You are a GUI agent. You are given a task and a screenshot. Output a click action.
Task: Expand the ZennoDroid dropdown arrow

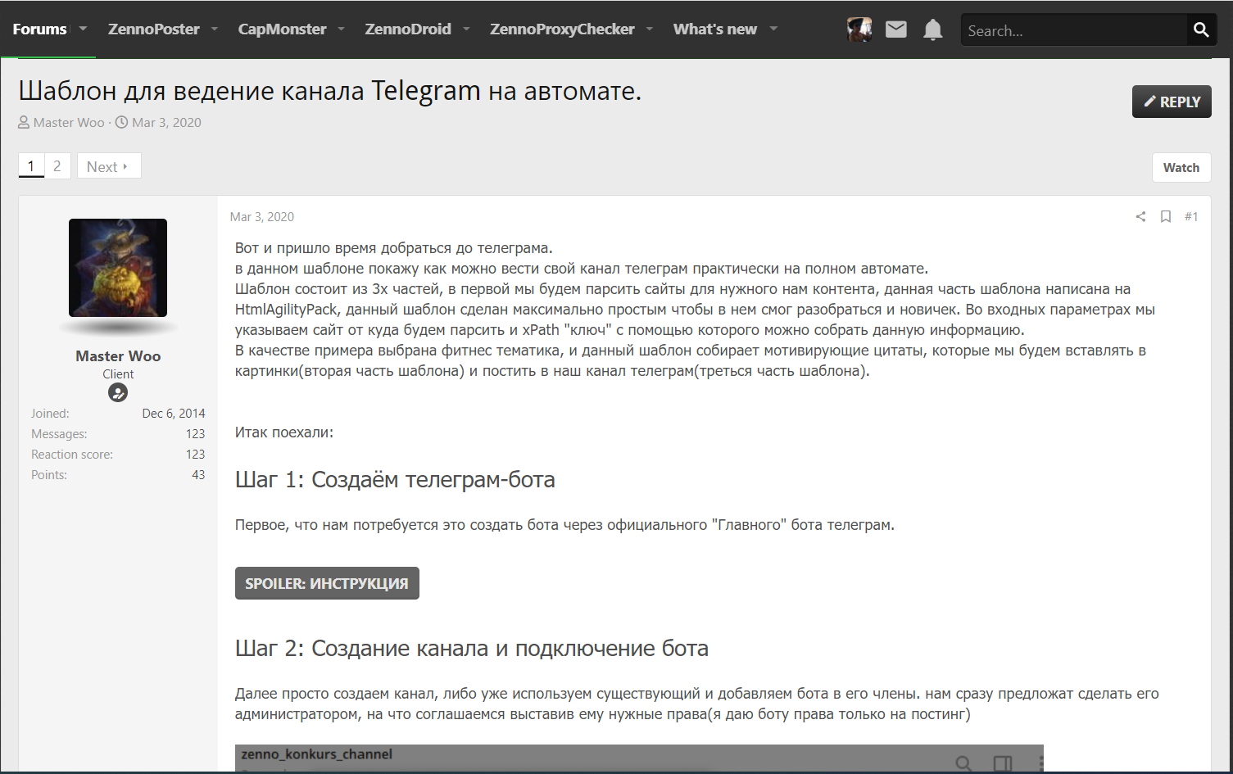pyautogui.click(x=466, y=29)
